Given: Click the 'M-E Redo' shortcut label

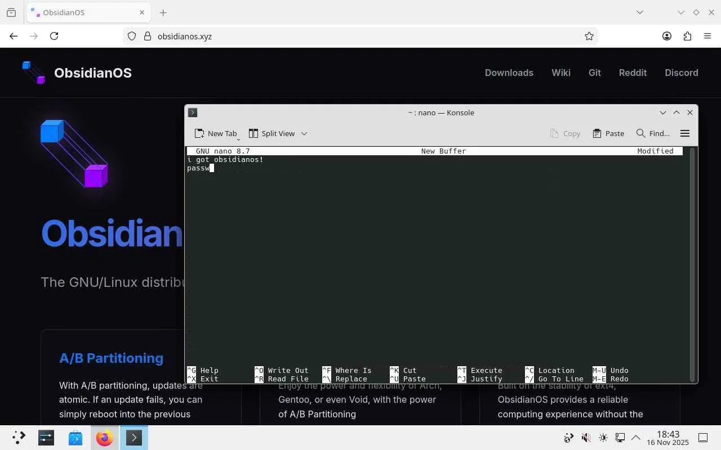Looking at the screenshot, I should (611, 379).
